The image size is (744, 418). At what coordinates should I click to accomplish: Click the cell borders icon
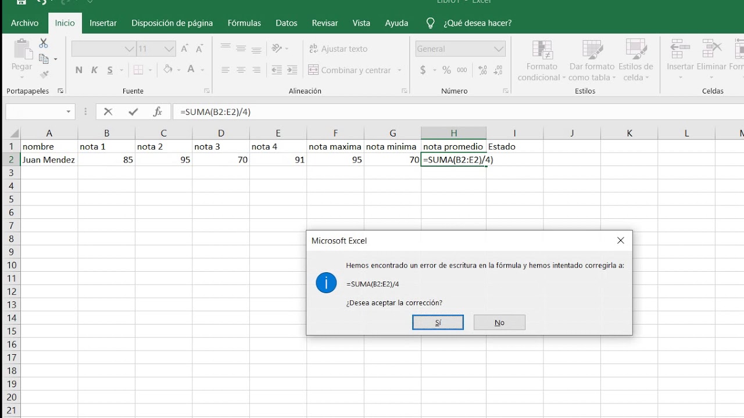[138, 70]
